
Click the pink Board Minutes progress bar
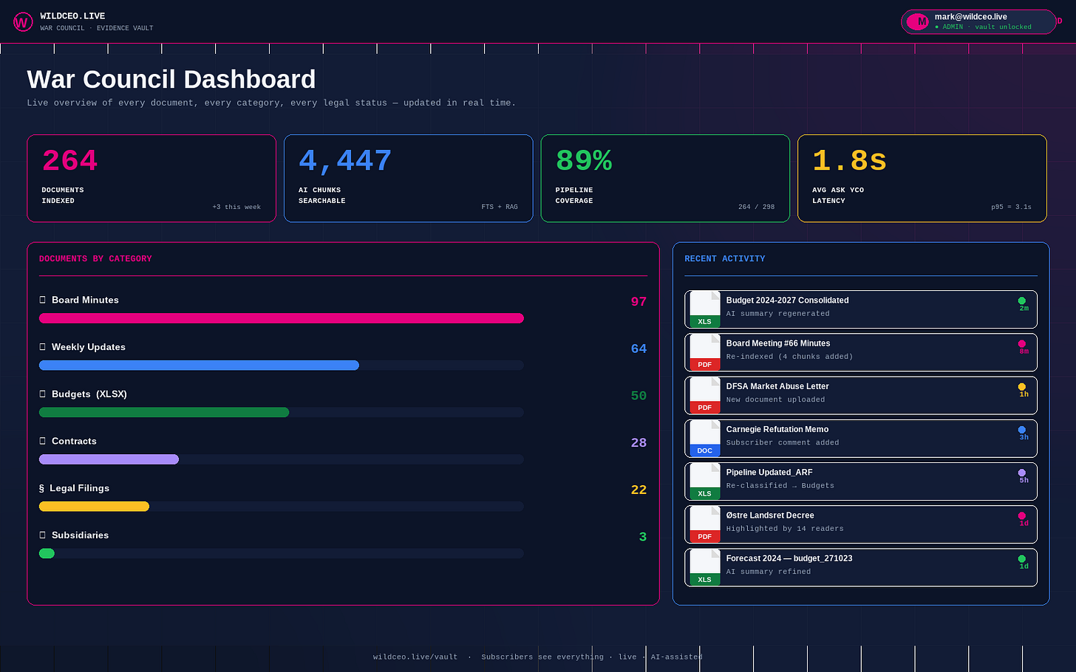point(282,318)
